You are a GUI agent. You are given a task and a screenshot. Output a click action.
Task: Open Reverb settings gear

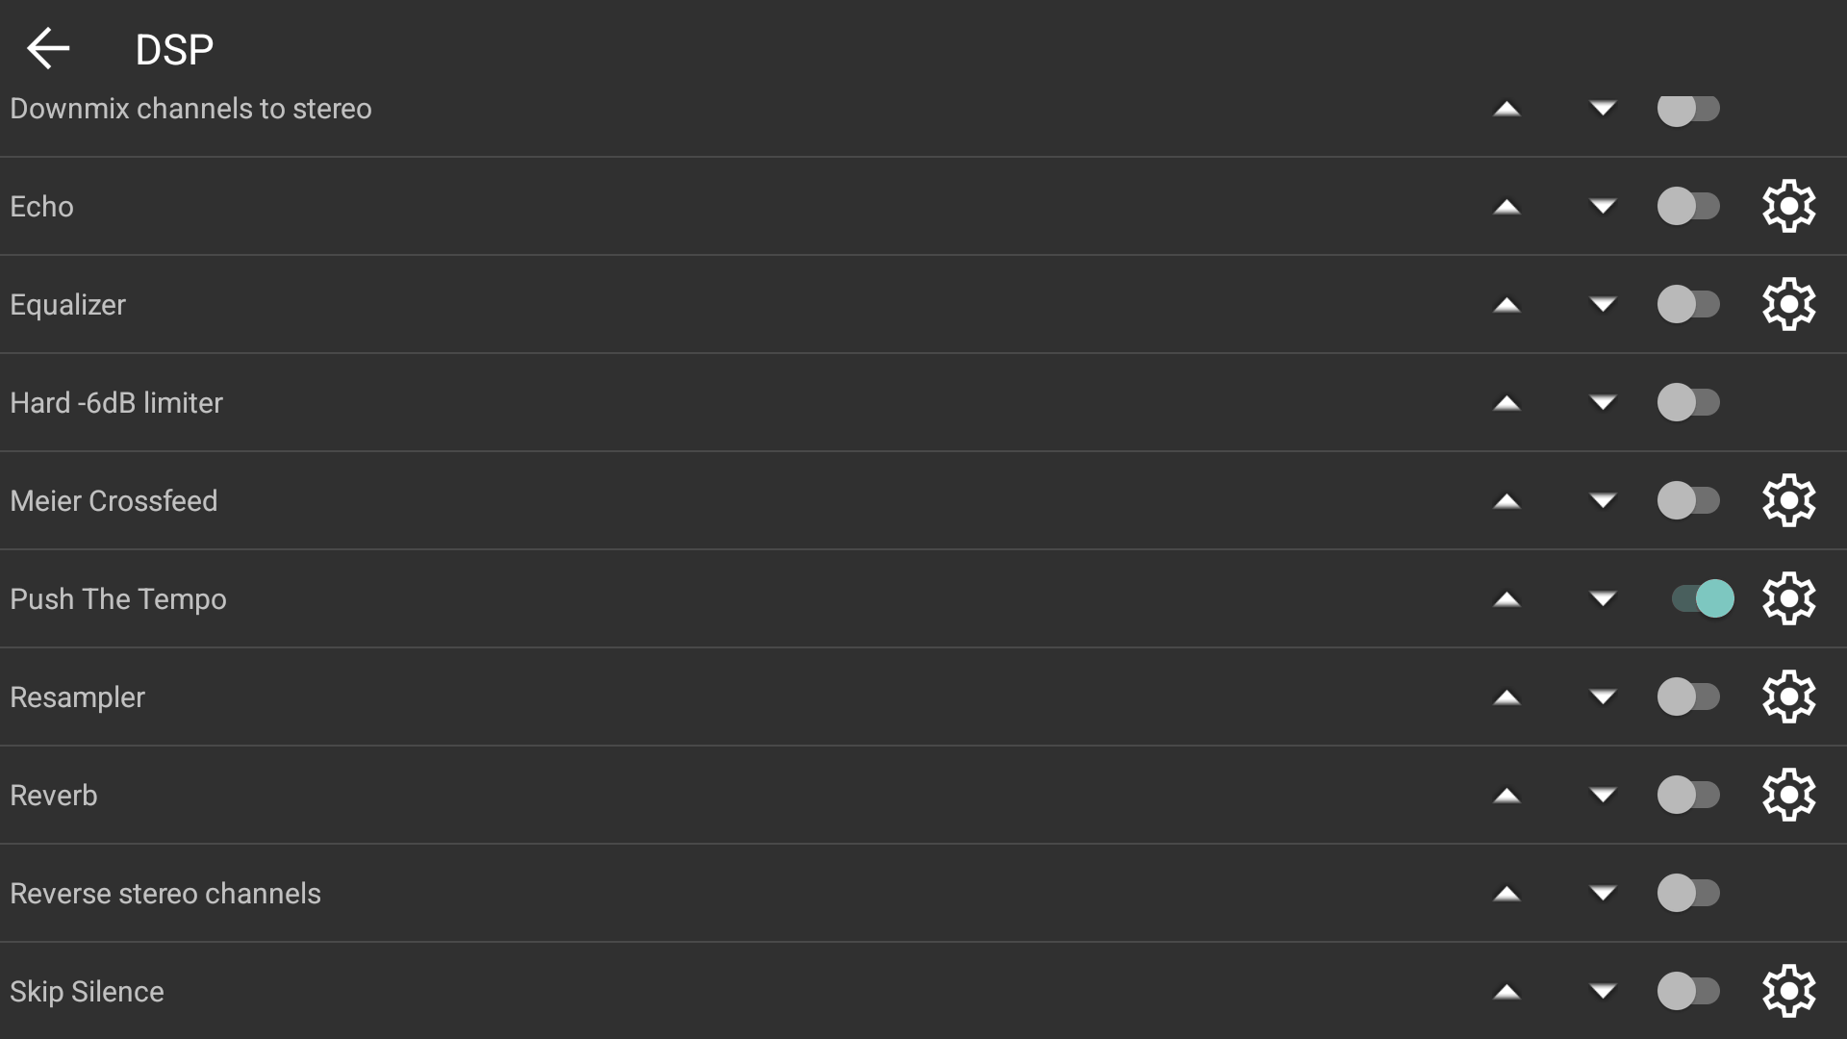tap(1788, 795)
